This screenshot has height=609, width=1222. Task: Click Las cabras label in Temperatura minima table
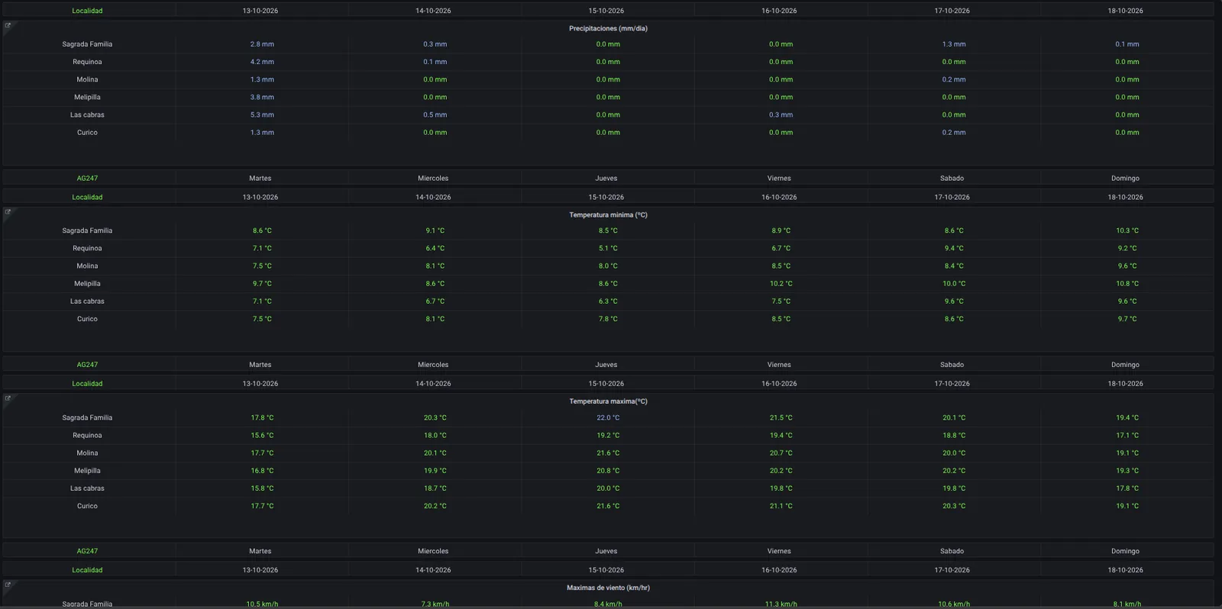(x=87, y=301)
